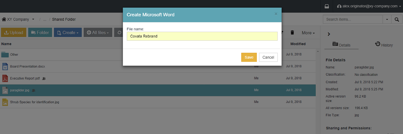
Task: Click the XY Company home breadcrumb
Action: click(x=16, y=19)
